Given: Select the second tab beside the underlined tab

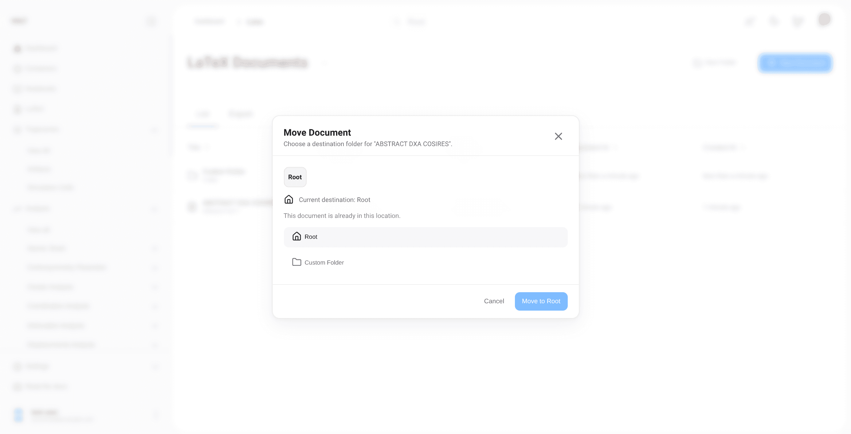Looking at the screenshot, I should pyautogui.click(x=241, y=114).
